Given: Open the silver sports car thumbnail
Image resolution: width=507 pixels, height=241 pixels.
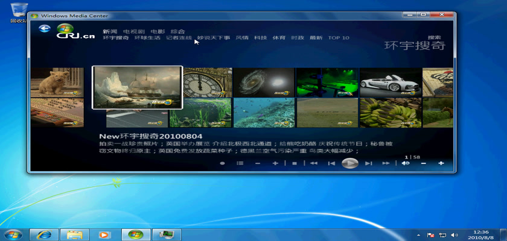Looking at the screenshot, I should pyautogui.click(x=389, y=82).
